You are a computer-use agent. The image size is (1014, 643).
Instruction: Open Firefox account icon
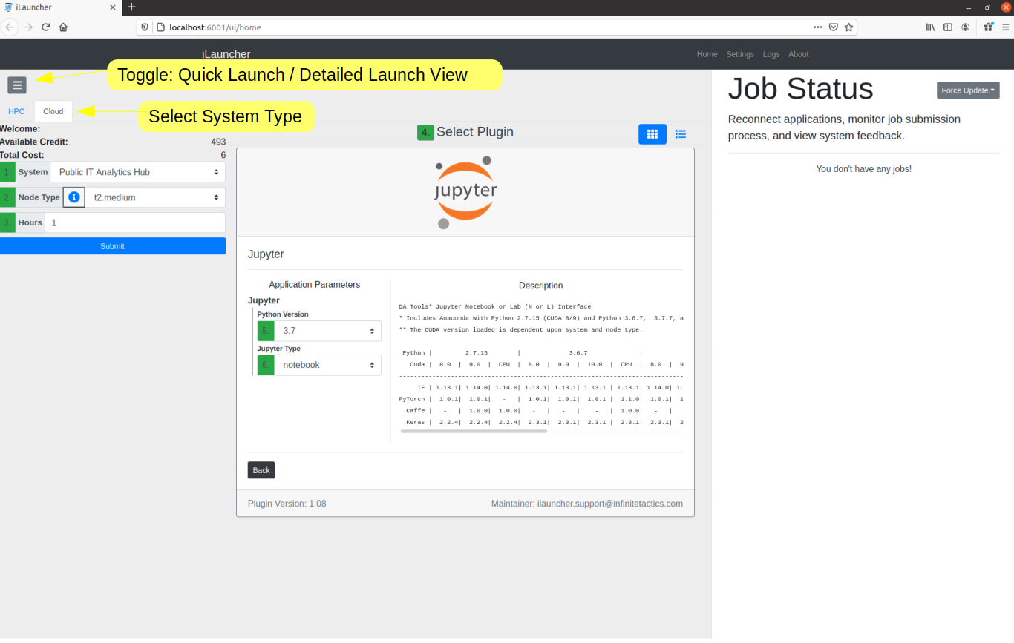[966, 27]
